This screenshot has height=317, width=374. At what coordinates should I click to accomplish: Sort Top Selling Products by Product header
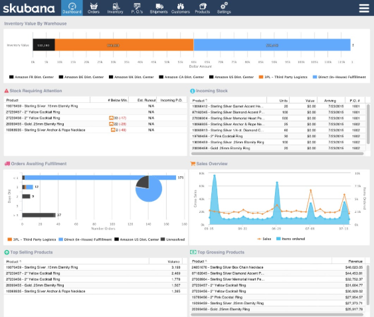76,261
